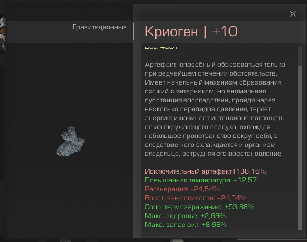Image resolution: width=307 pixels, height=242 pixels.
Task: Click the Исключительный артефакт quality line
Action: click(x=206, y=171)
